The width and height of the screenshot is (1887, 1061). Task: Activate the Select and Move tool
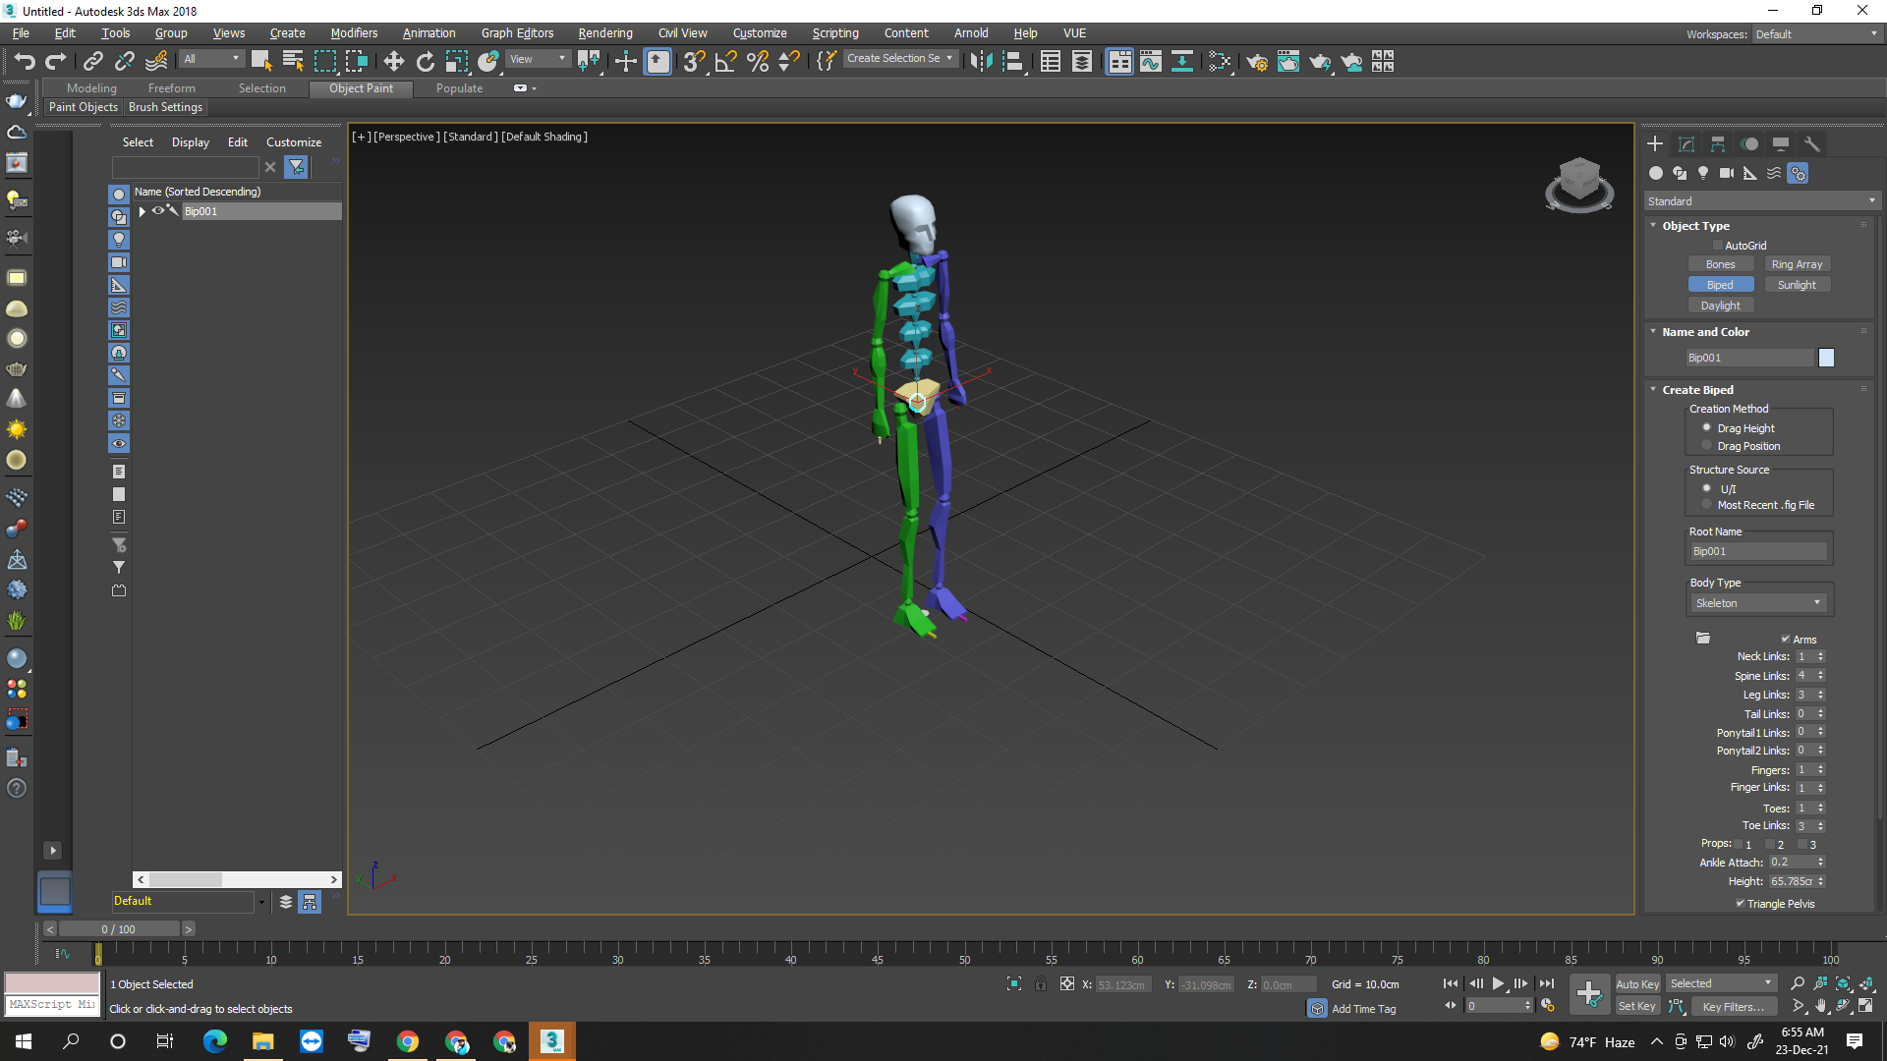(x=393, y=61)
